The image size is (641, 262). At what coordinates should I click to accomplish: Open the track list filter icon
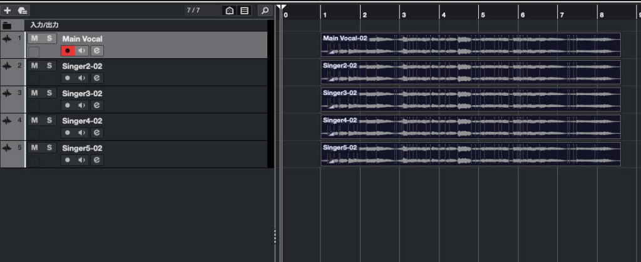(x=245, y=11)
